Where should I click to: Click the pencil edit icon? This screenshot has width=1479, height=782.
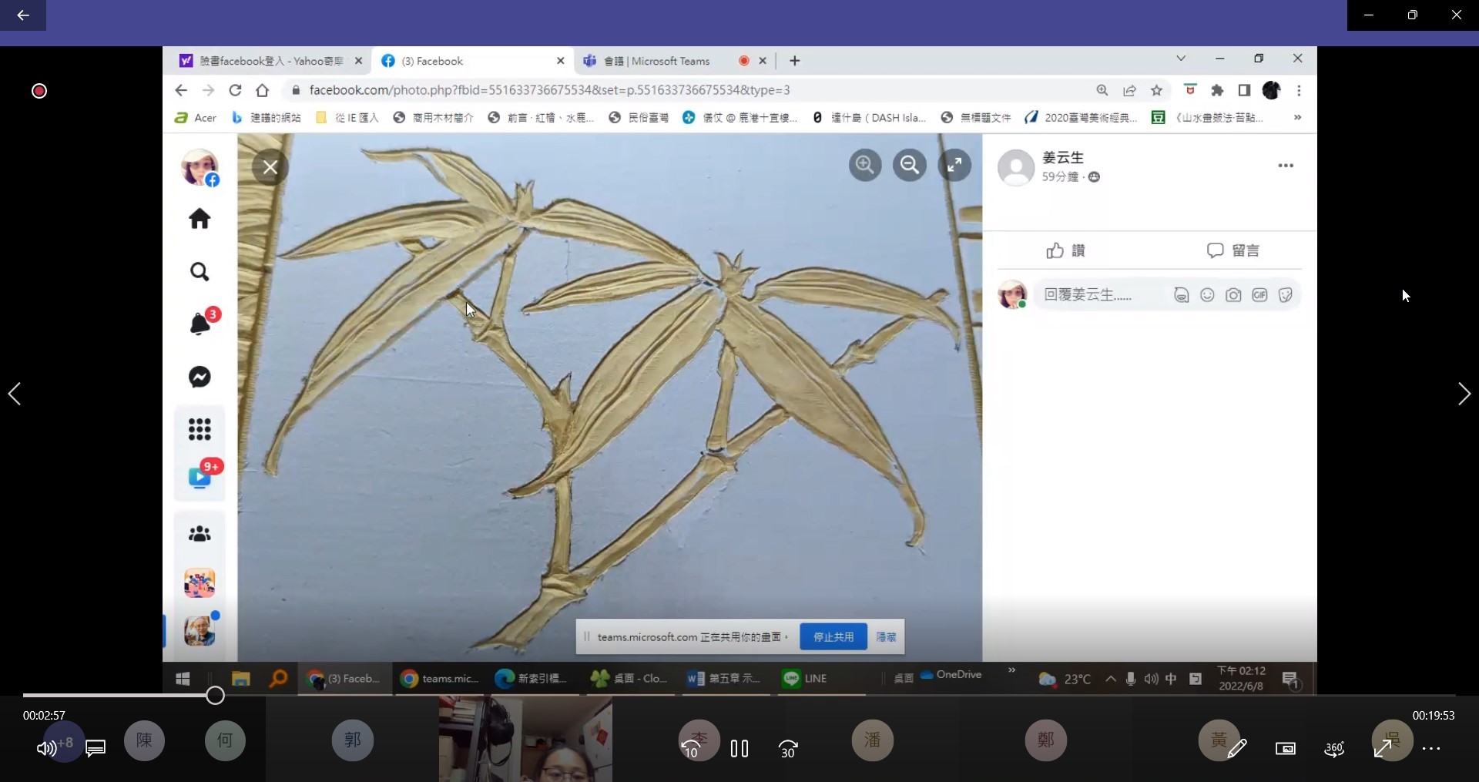click(x=1237, y=748)
